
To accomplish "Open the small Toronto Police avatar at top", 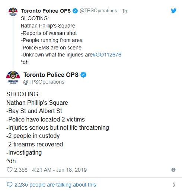I will [x=13, y=12].
